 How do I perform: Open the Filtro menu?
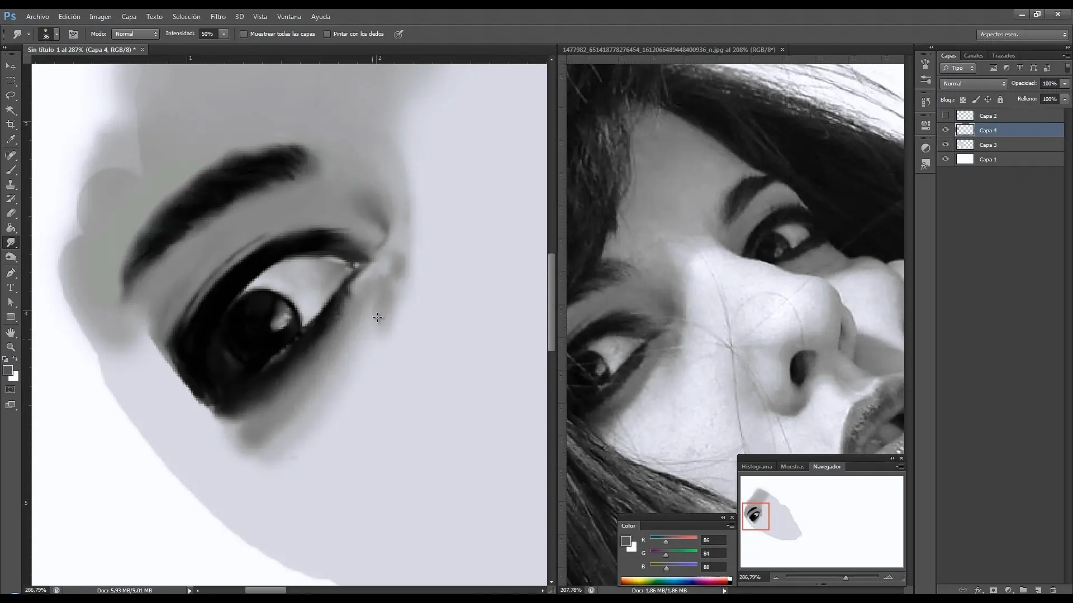(x=218, y=17)
